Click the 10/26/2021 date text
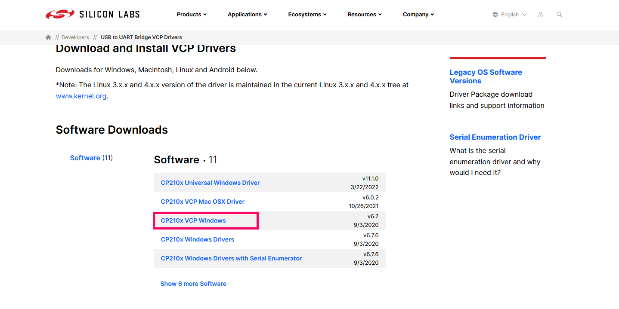 [364, 206]
